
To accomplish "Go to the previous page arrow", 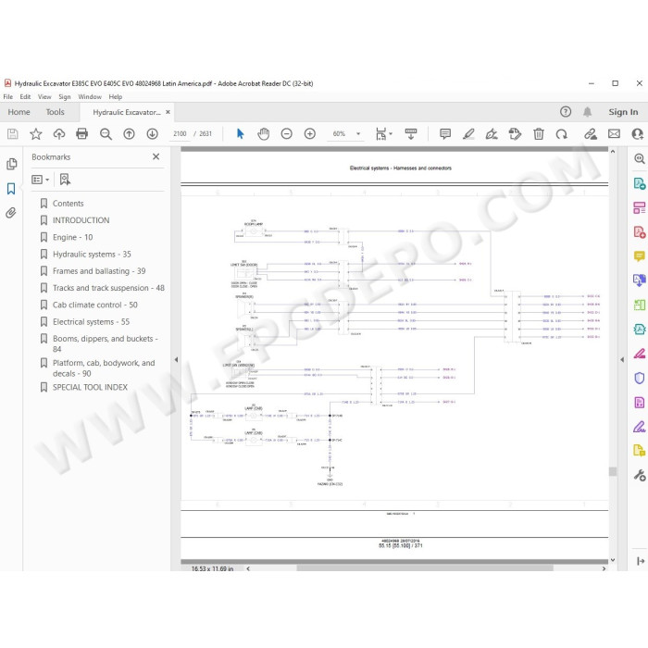I will 129,134.
